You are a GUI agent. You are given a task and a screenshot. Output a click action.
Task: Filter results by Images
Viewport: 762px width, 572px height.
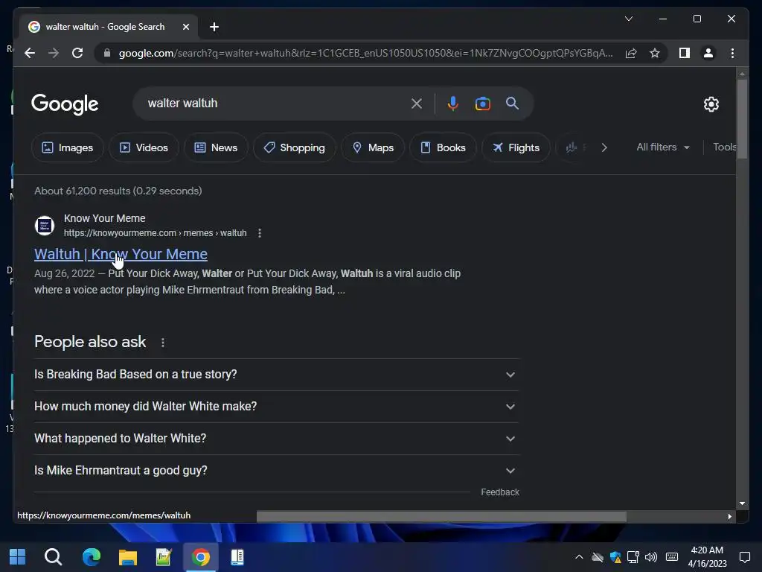click(x=67, y=147)
